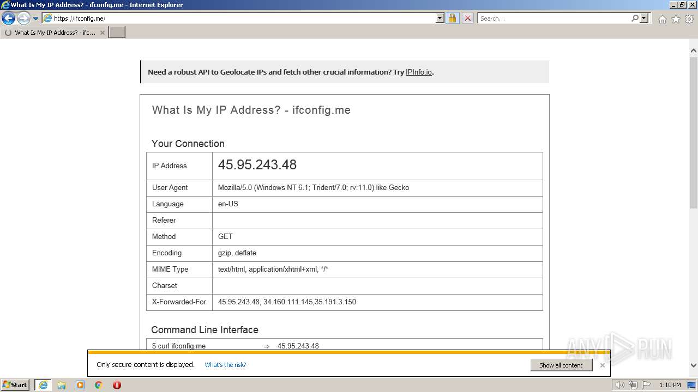The height and width of the screenshot is (392, 698).
Task: Click the magnifier search icon
Action: [x=635, y=19]
